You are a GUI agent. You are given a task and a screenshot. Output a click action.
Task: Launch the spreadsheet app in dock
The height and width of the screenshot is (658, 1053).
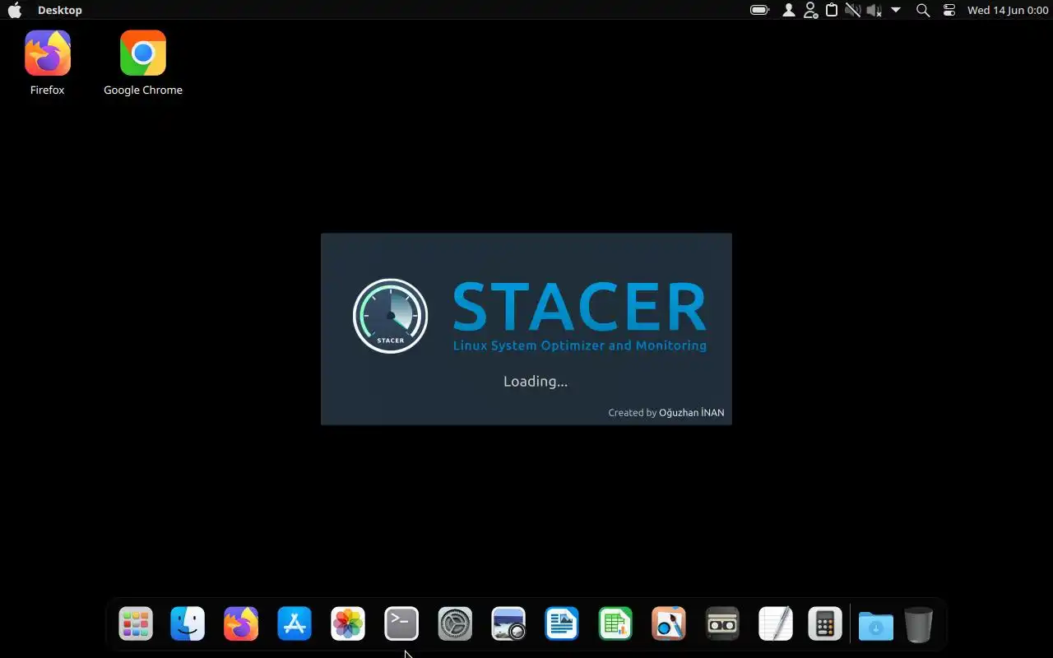click(x=615, y=623)
